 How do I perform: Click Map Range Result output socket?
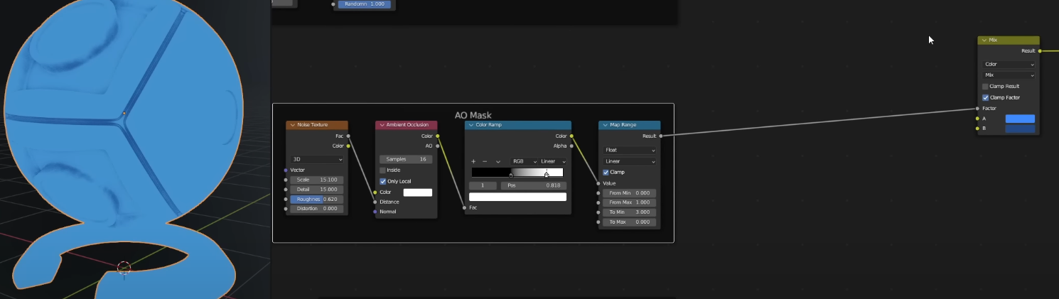click(661, 136)
